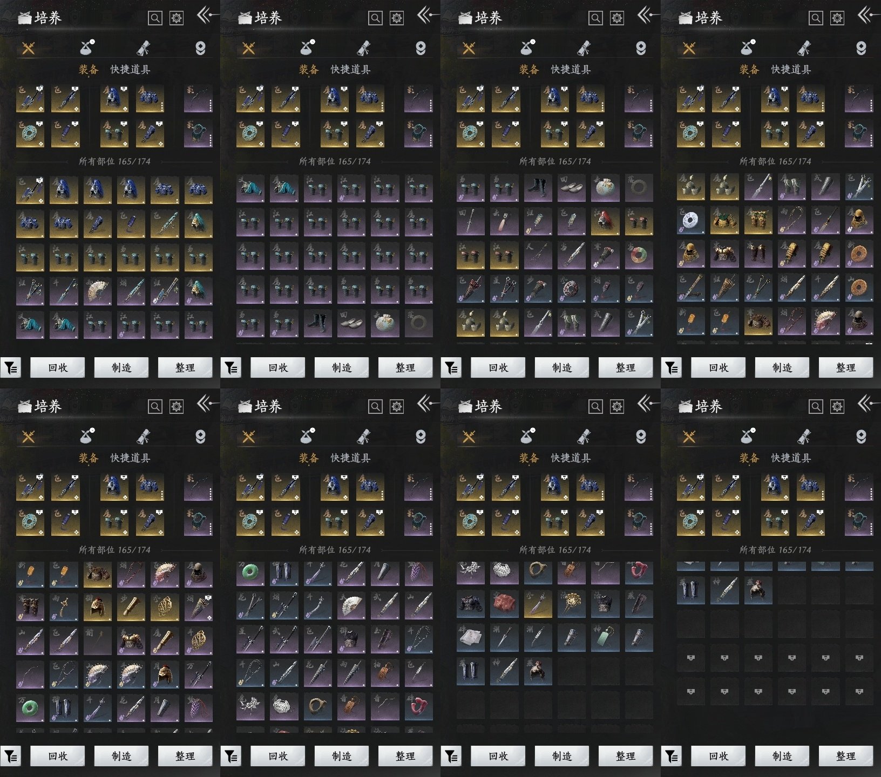The image size is (881, 777).
Task: Select crossed swords category in bottom-left panel
Action: tap(28, 437)
